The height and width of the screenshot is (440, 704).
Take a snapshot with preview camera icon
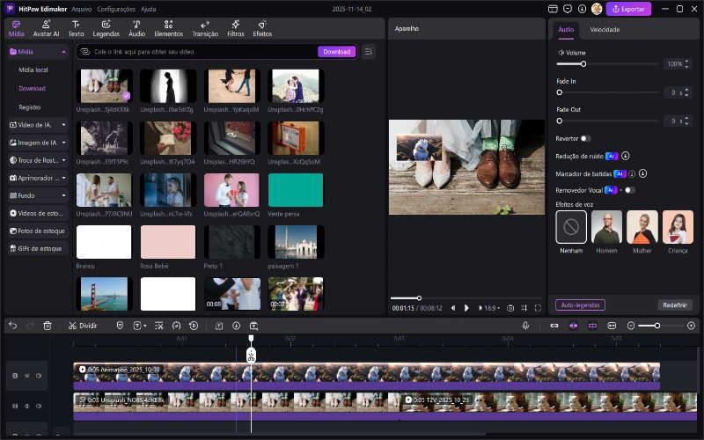click(x=510, y=308)
